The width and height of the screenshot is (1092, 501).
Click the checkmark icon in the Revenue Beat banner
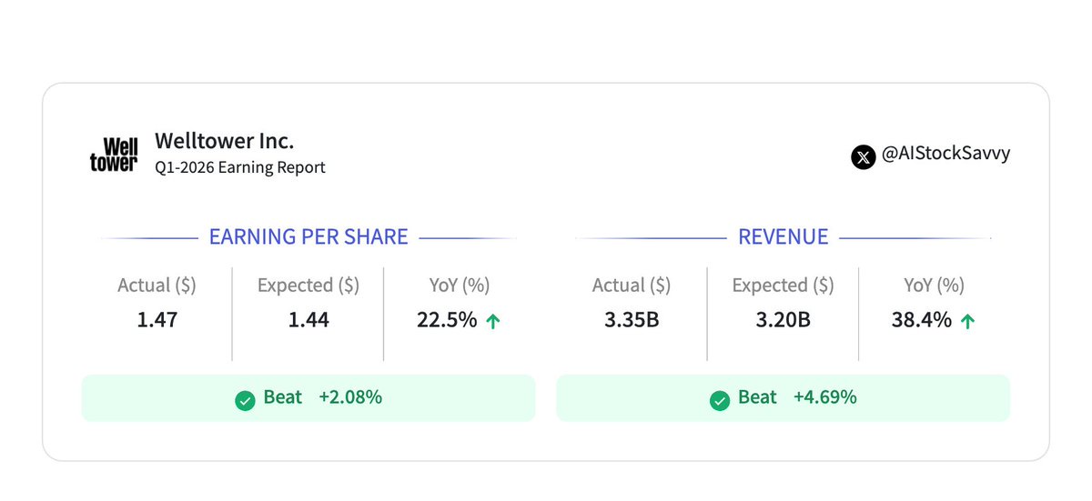[719, 399]
